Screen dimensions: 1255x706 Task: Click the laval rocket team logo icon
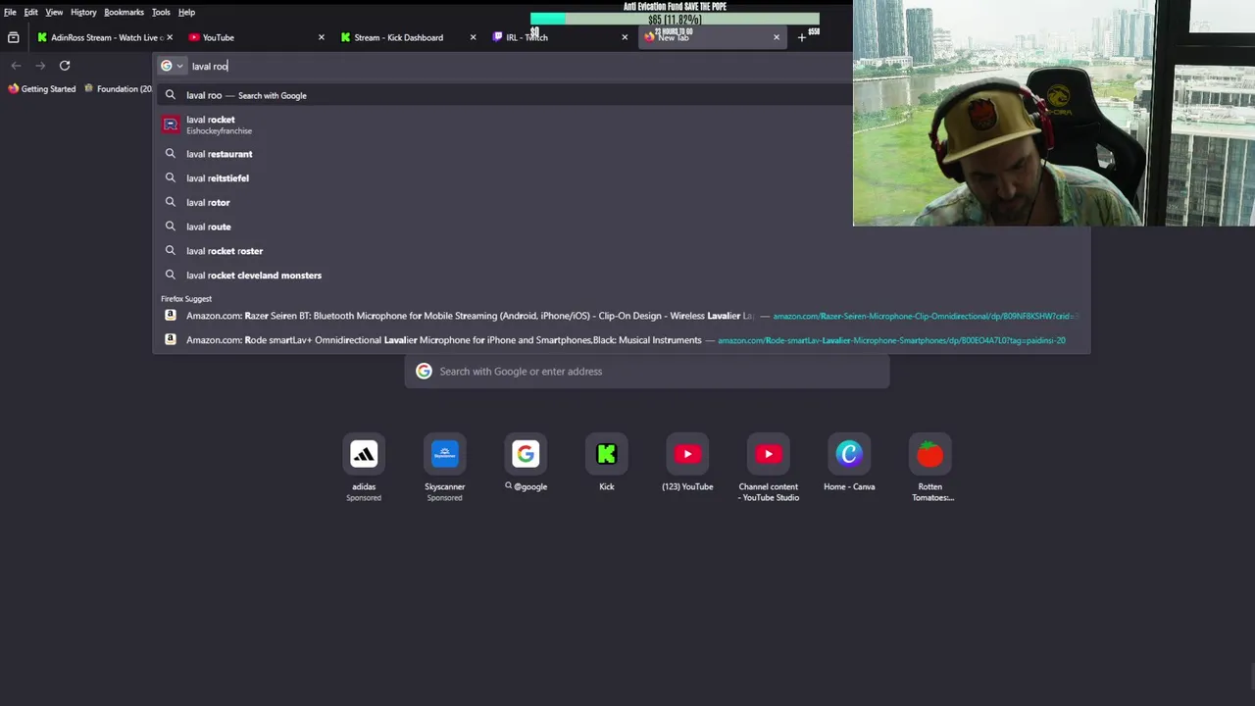(x=171, y=125)
